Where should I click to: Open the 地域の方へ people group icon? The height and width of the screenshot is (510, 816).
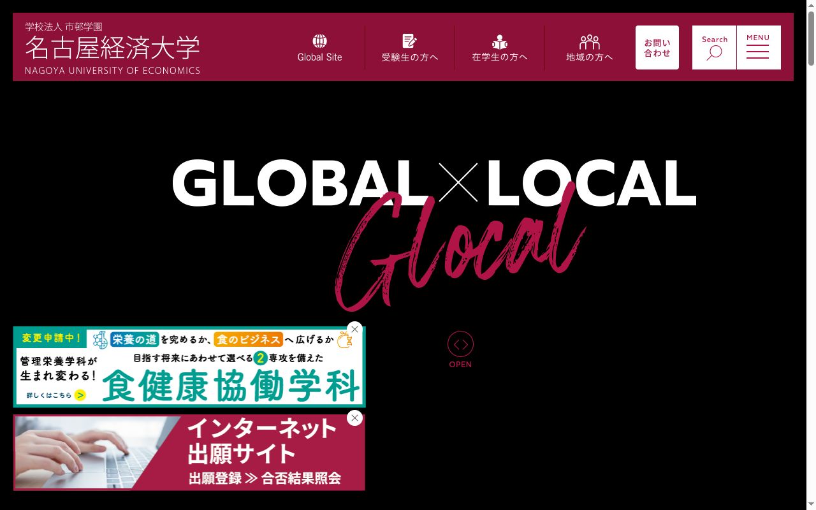[590, 41]
